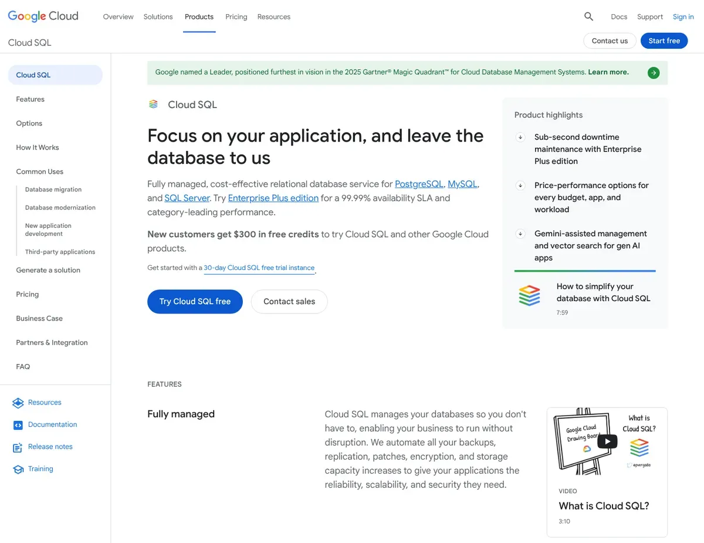704x543 pixels.
Task: Click the Contact sales button
Action: click(x=289, y=301)
